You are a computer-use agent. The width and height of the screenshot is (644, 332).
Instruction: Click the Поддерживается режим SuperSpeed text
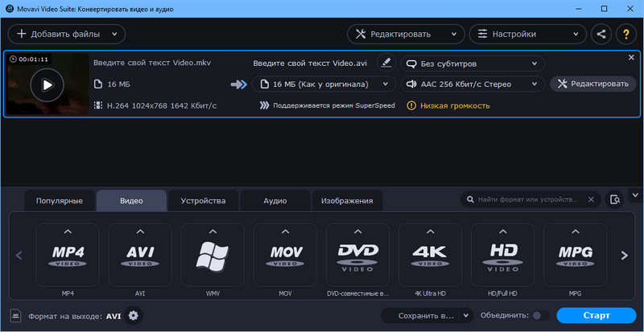pyautogui.click(x=334, y=105)
